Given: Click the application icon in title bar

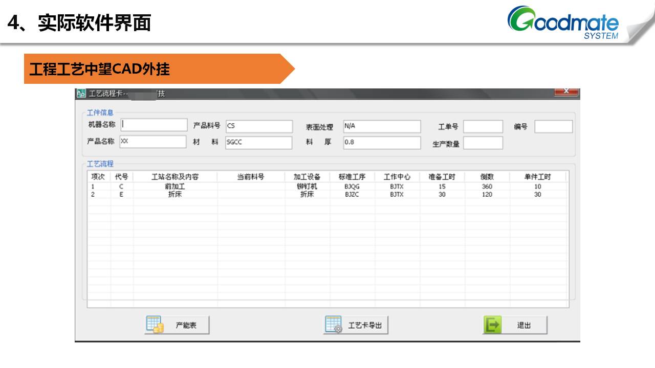Looking at the screenshot, I should point(81,94).
